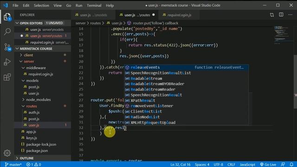
Task: Open the Run menu
Action: pos(79,5)
